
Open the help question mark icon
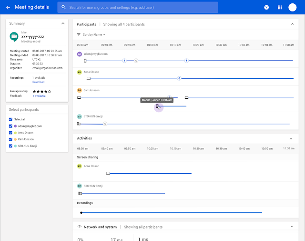(x=266, y=8)
